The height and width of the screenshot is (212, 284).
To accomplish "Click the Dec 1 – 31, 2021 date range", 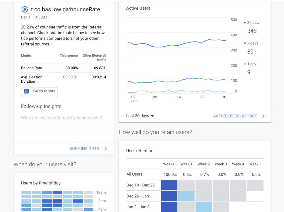I will (35, 17).
